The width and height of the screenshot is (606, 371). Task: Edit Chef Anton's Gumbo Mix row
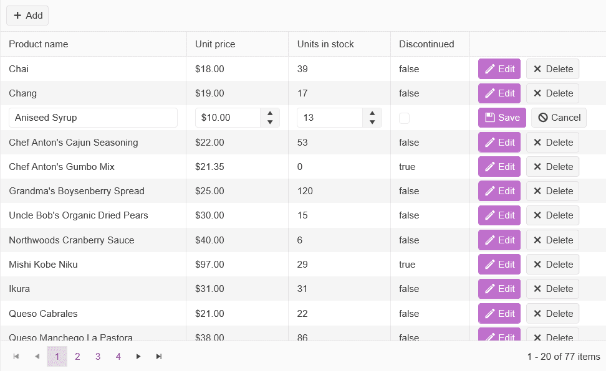coord(499,167)
